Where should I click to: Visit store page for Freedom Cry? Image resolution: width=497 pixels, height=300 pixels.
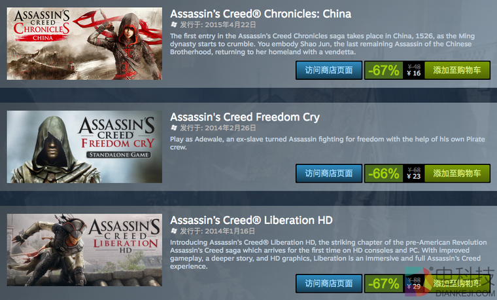[x=329, y=173]
